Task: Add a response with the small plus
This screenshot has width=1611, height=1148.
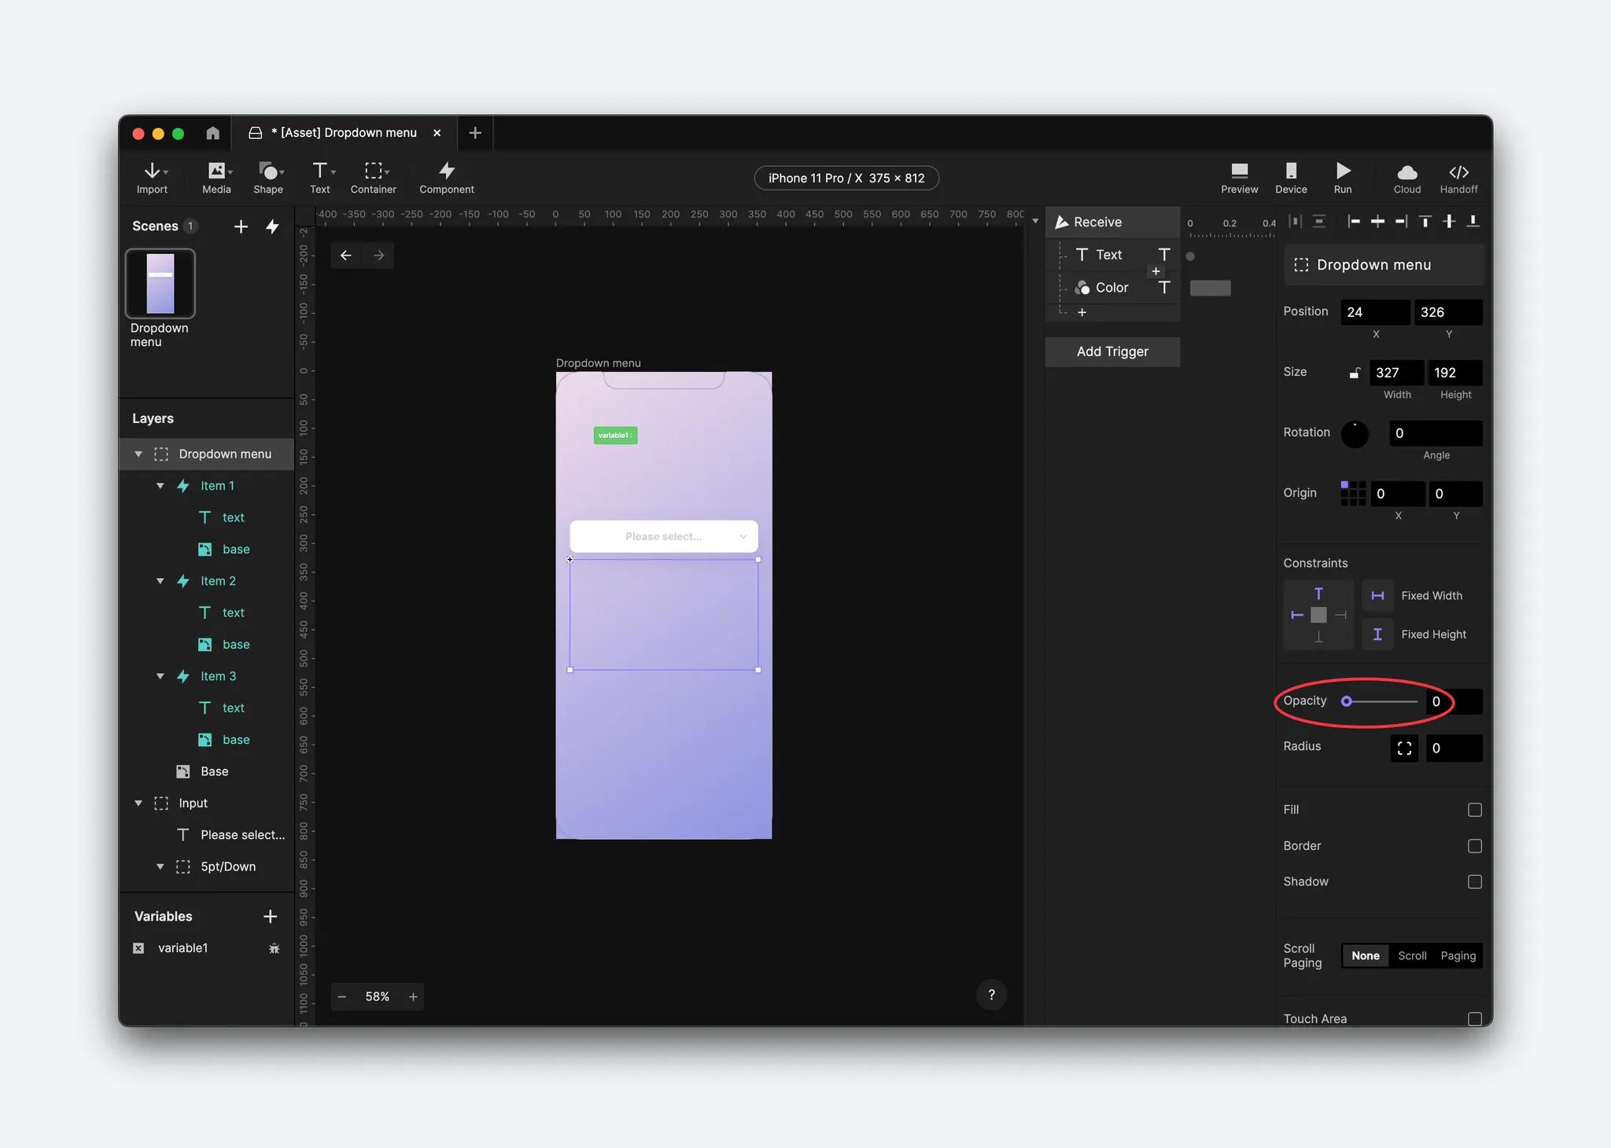Action: [x=1082, y=312]
